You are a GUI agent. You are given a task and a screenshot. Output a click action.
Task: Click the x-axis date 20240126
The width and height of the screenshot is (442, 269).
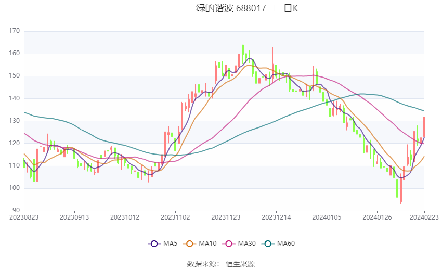pyautogui.click(x=377, y=217)
